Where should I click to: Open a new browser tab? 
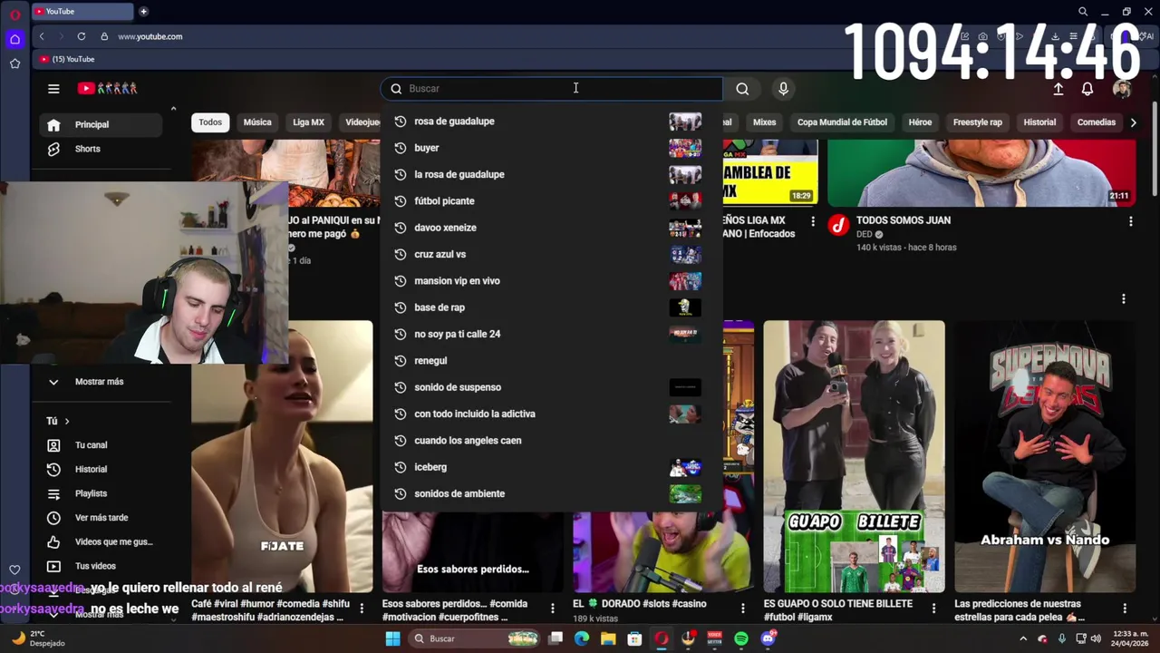coord(143,11)
